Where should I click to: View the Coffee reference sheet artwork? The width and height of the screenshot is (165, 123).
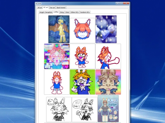click(108, 108)
